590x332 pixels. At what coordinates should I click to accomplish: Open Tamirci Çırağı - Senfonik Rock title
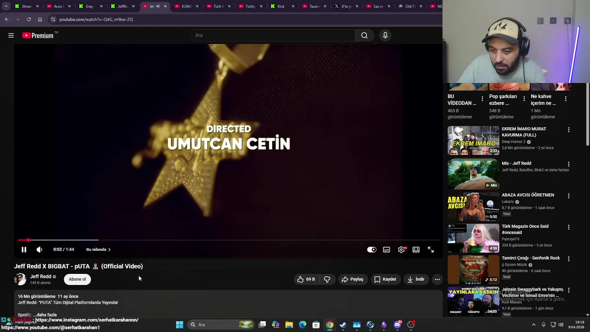click(531, 258)
